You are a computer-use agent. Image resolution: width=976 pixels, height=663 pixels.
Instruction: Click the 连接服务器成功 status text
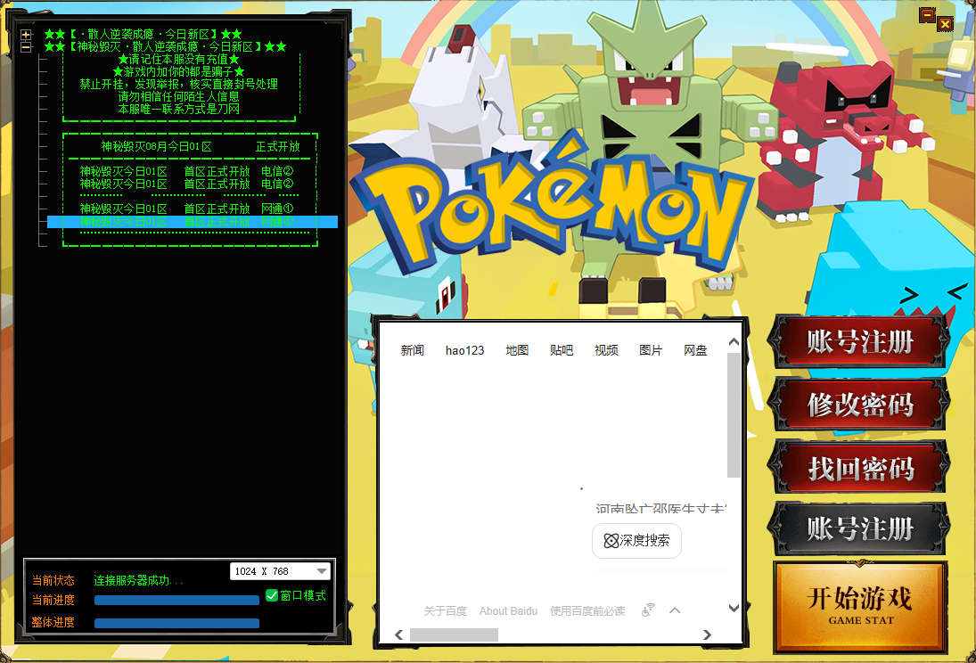pyautogui.click(x=138, y=581)
